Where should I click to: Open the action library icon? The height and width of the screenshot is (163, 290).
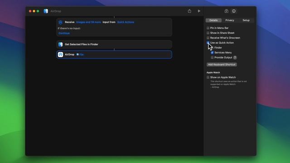pos(227,11)
